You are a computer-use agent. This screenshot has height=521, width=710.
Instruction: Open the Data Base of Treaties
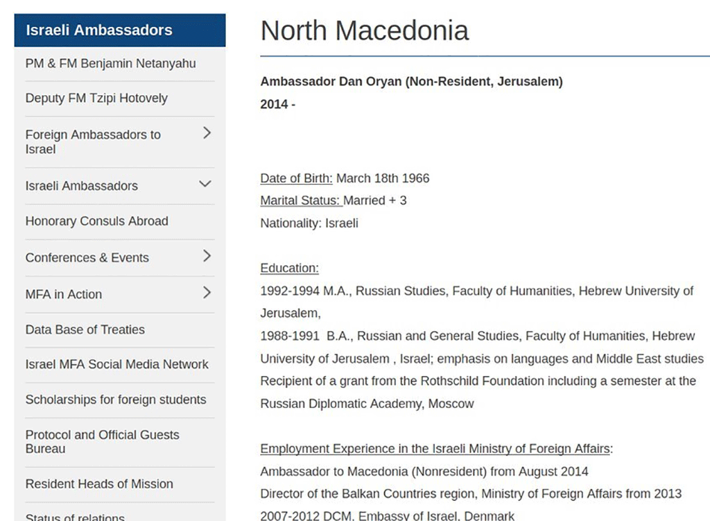coord(85,330)
